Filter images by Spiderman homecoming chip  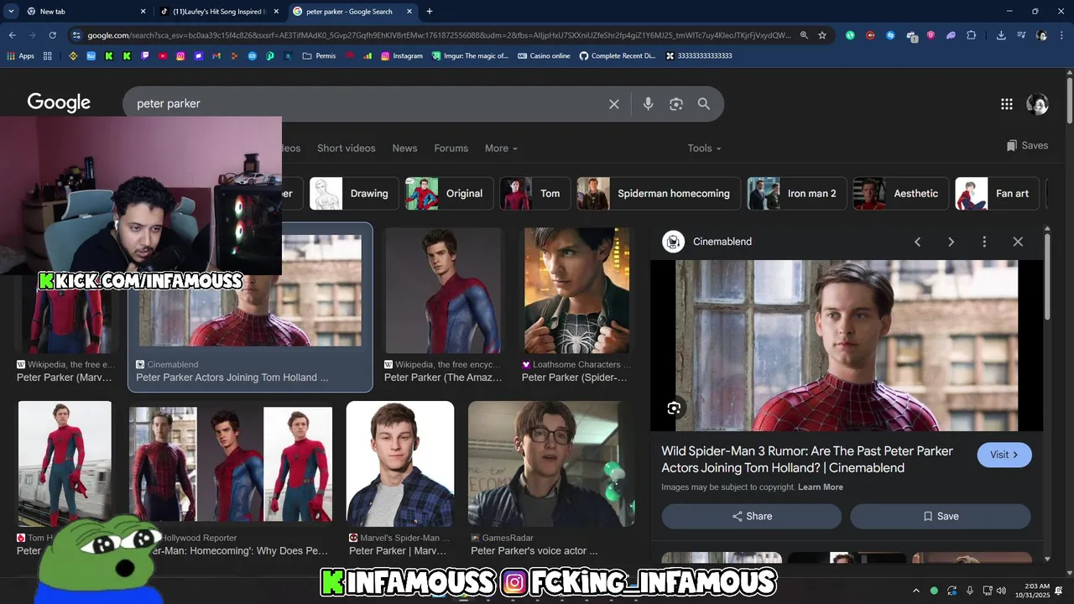[x=659, y=194]
